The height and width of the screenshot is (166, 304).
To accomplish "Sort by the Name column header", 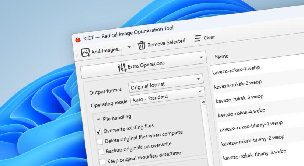I will pos(221,56).
